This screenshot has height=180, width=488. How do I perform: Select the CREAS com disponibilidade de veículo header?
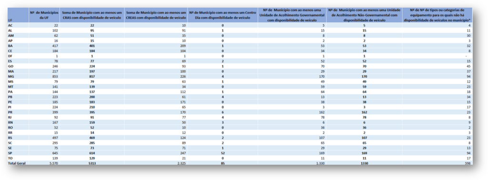pyautogui.click(x=156, y=15)
